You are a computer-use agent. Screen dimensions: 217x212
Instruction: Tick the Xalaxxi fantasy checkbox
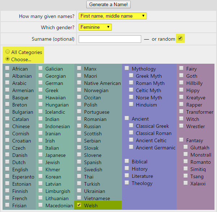pos(186,183)
